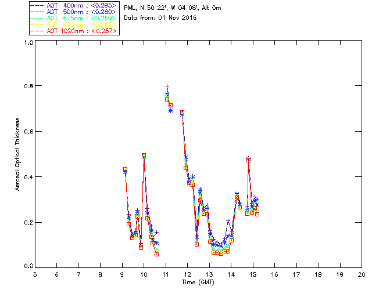The height and width of the screenshot is (297, 372).
Task: Click the lowest red square marker near hour 10.6
Action: click(156, 254)
